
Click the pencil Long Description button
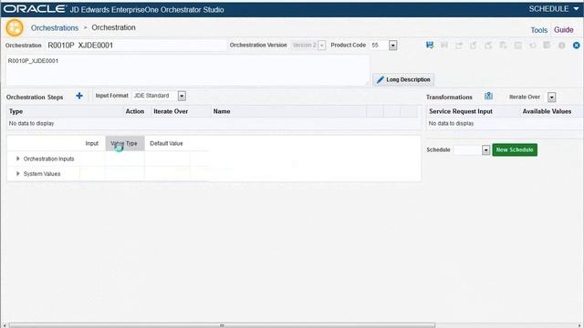(403, 79)
